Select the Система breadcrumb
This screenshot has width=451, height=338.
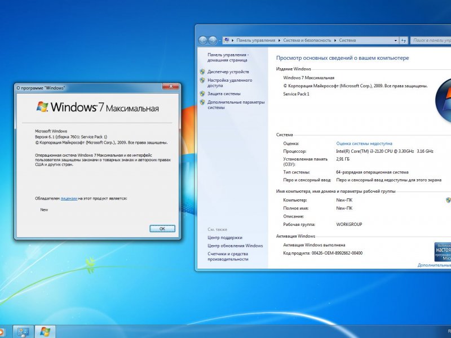point(347,41)
